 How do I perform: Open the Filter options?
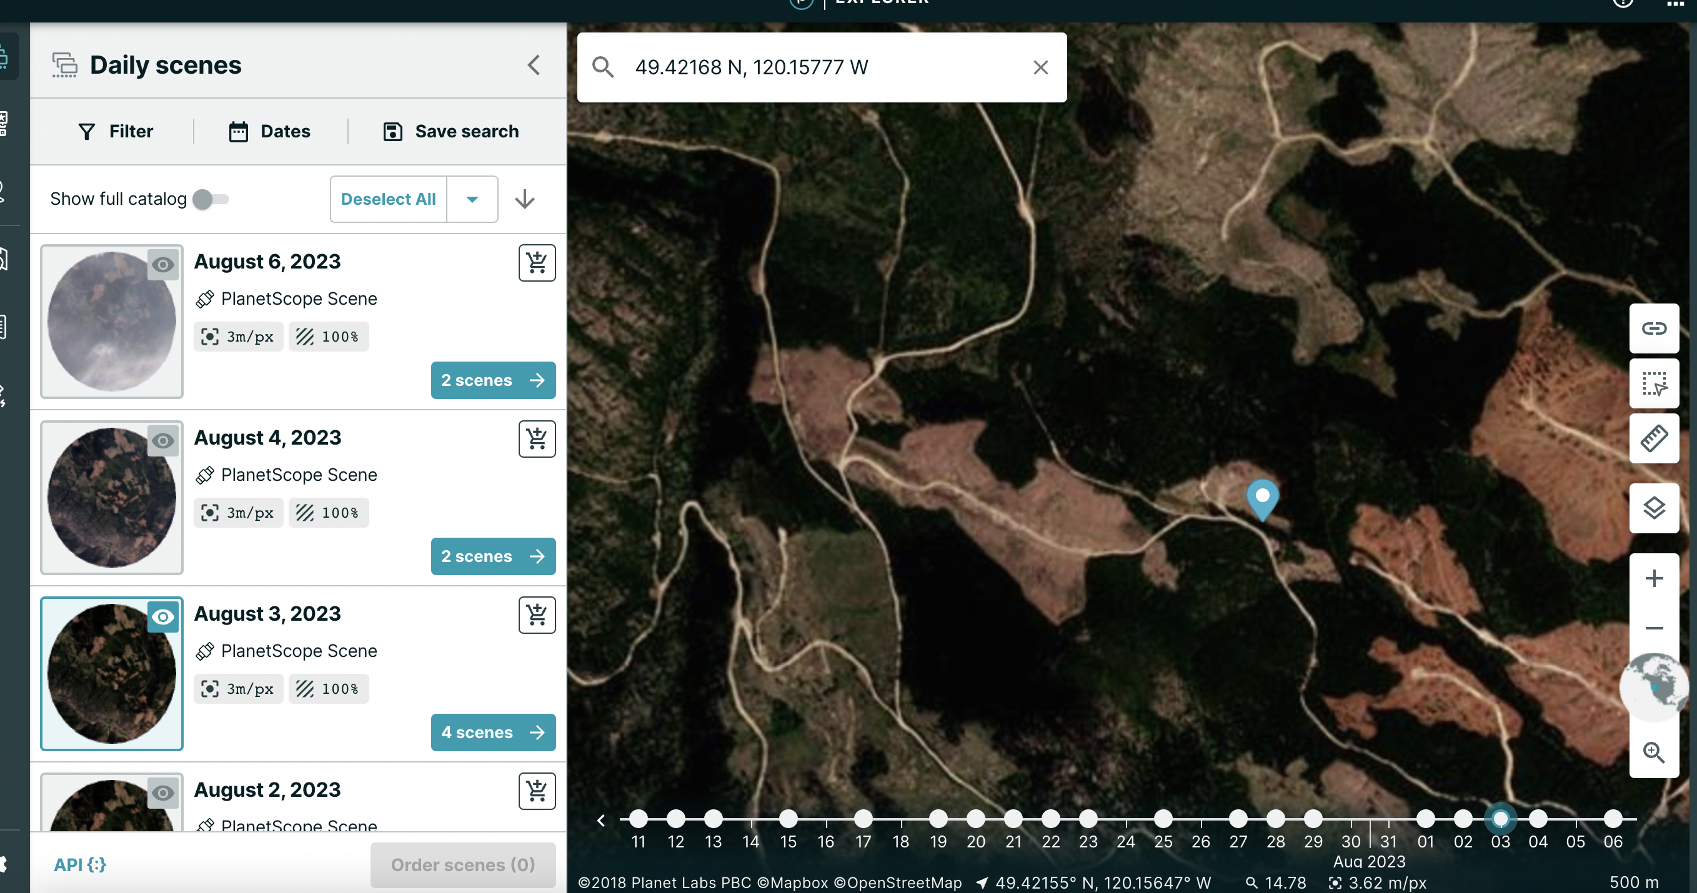pyautogui.click(x=116, y=131)
